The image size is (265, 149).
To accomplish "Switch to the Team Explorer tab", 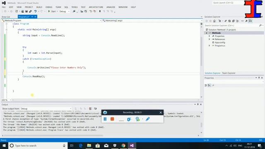I will click(x=229, y=73).
